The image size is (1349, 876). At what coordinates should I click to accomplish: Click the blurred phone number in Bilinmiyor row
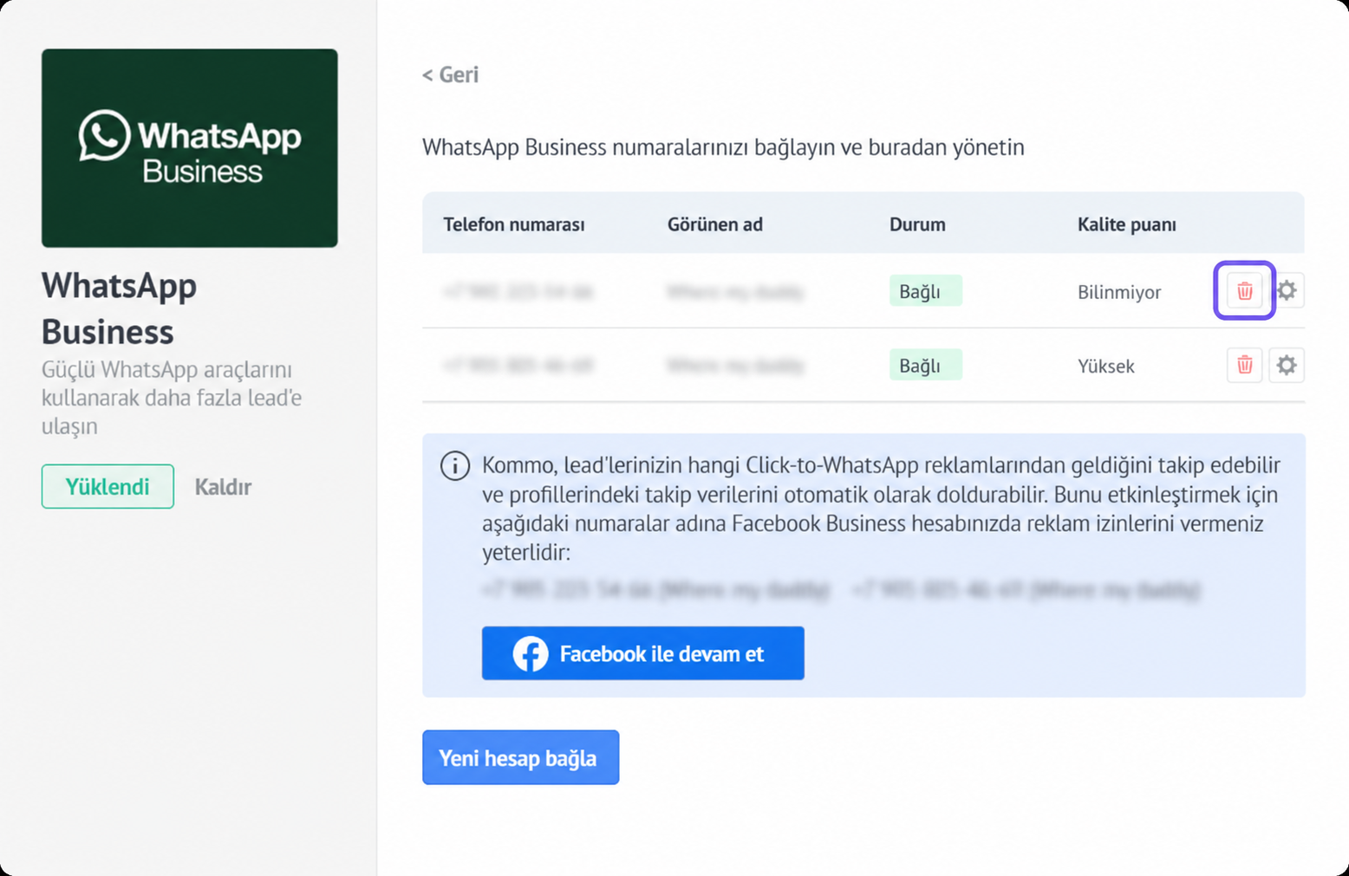[518, 292]
